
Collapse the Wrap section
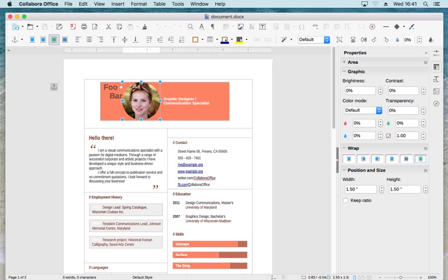coord(344,148)
